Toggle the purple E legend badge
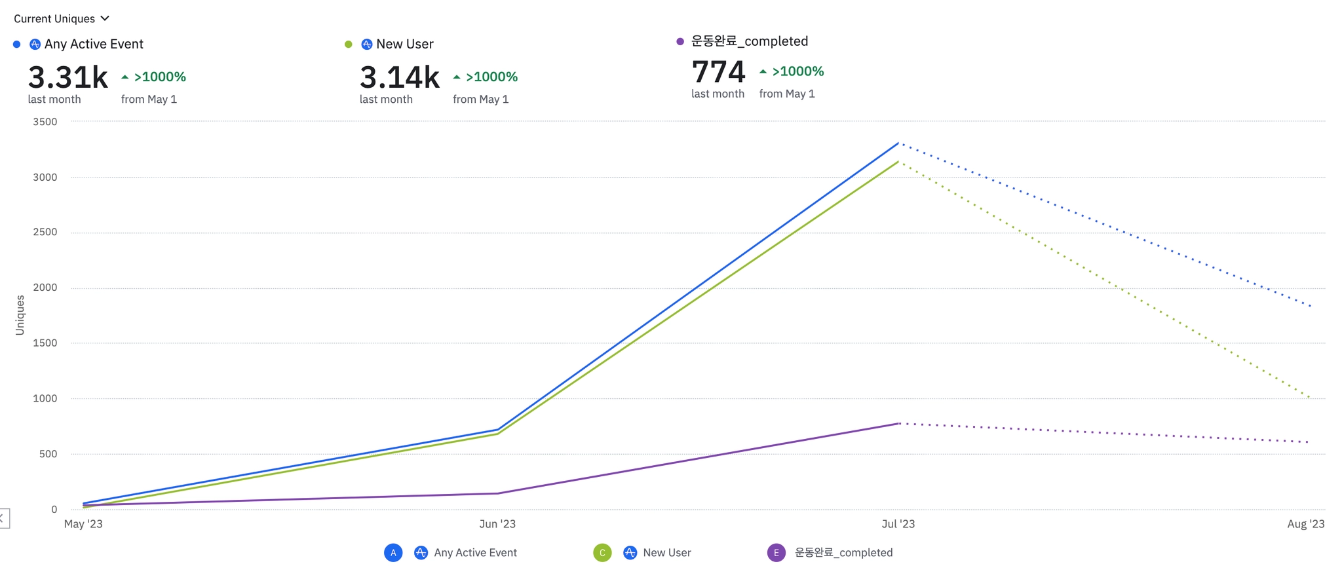This screenshot has height=566, width=1342. pos(776,553)
